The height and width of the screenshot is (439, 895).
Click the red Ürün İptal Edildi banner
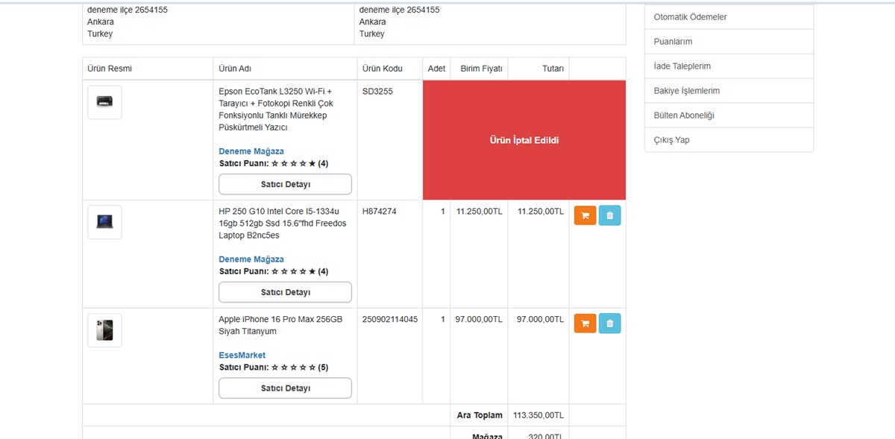(524, 140)
